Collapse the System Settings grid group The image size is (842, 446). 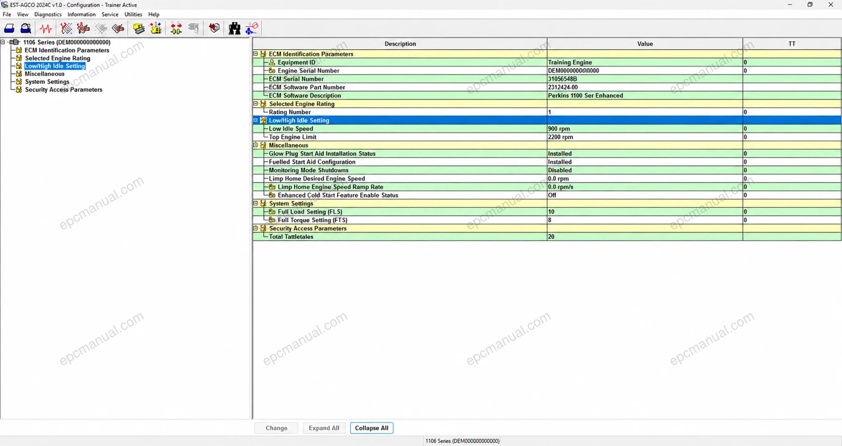[256, 204]
